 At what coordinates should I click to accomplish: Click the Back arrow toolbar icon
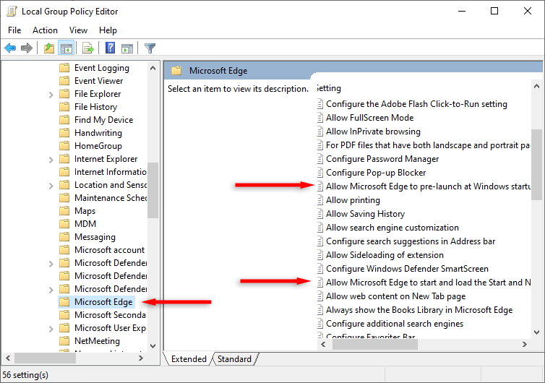pos(10,48)
